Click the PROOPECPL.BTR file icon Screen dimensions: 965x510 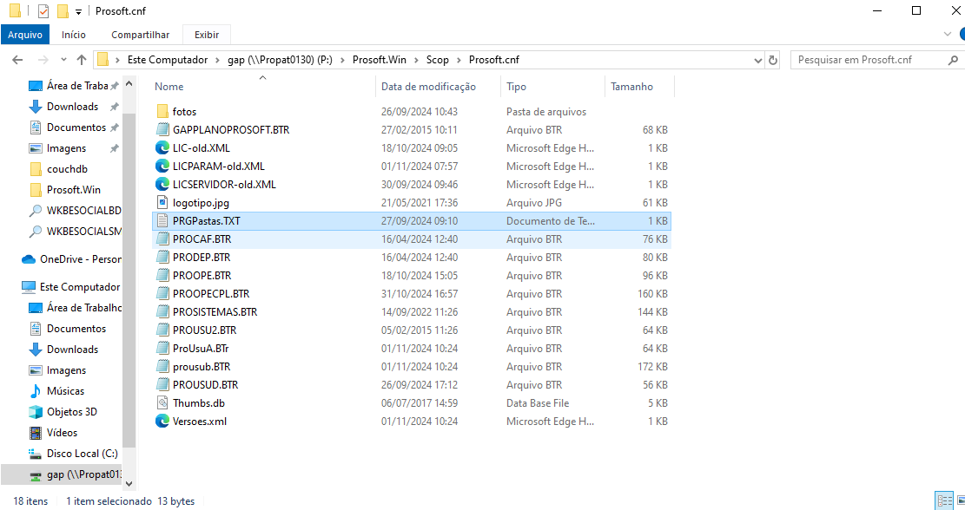tap(162, 294)
